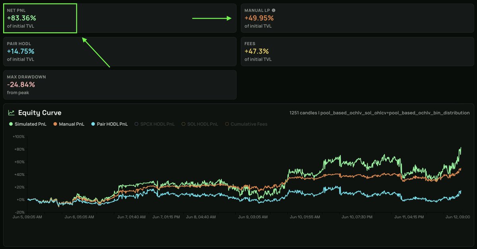
Task: Click the Jun 9, 03:05 AM axis label
Action: tap(252, 217)
